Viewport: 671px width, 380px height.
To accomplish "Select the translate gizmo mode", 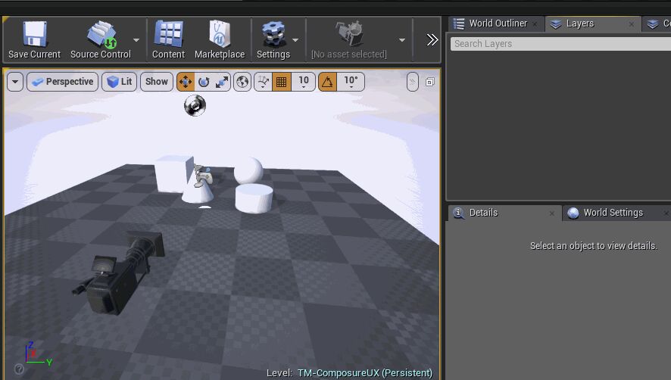I will coord(186,82).
